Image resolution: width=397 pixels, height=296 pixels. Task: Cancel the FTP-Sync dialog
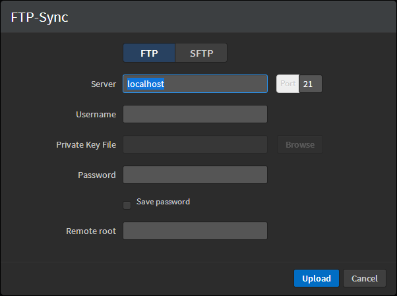[365, 278]
